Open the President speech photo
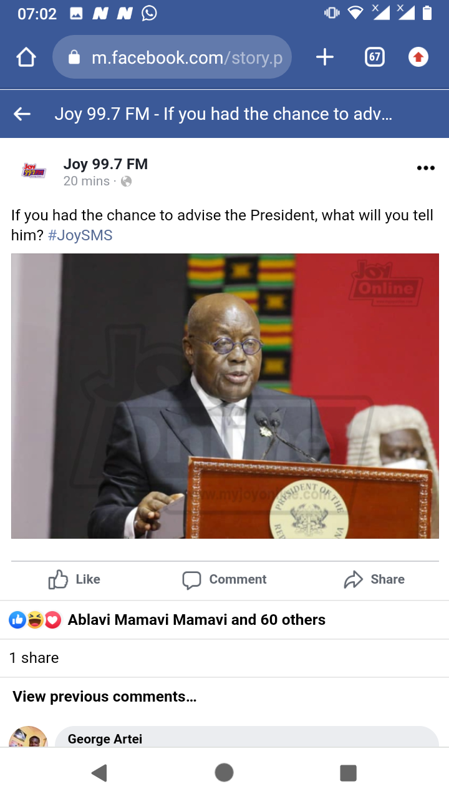449x799 pixels. [x=225, y=396]
